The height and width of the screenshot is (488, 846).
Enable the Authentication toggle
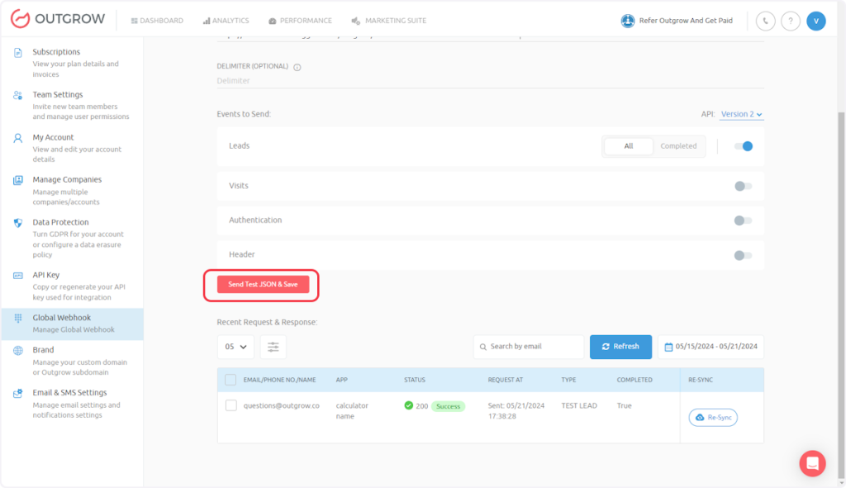tap(744, 220)
